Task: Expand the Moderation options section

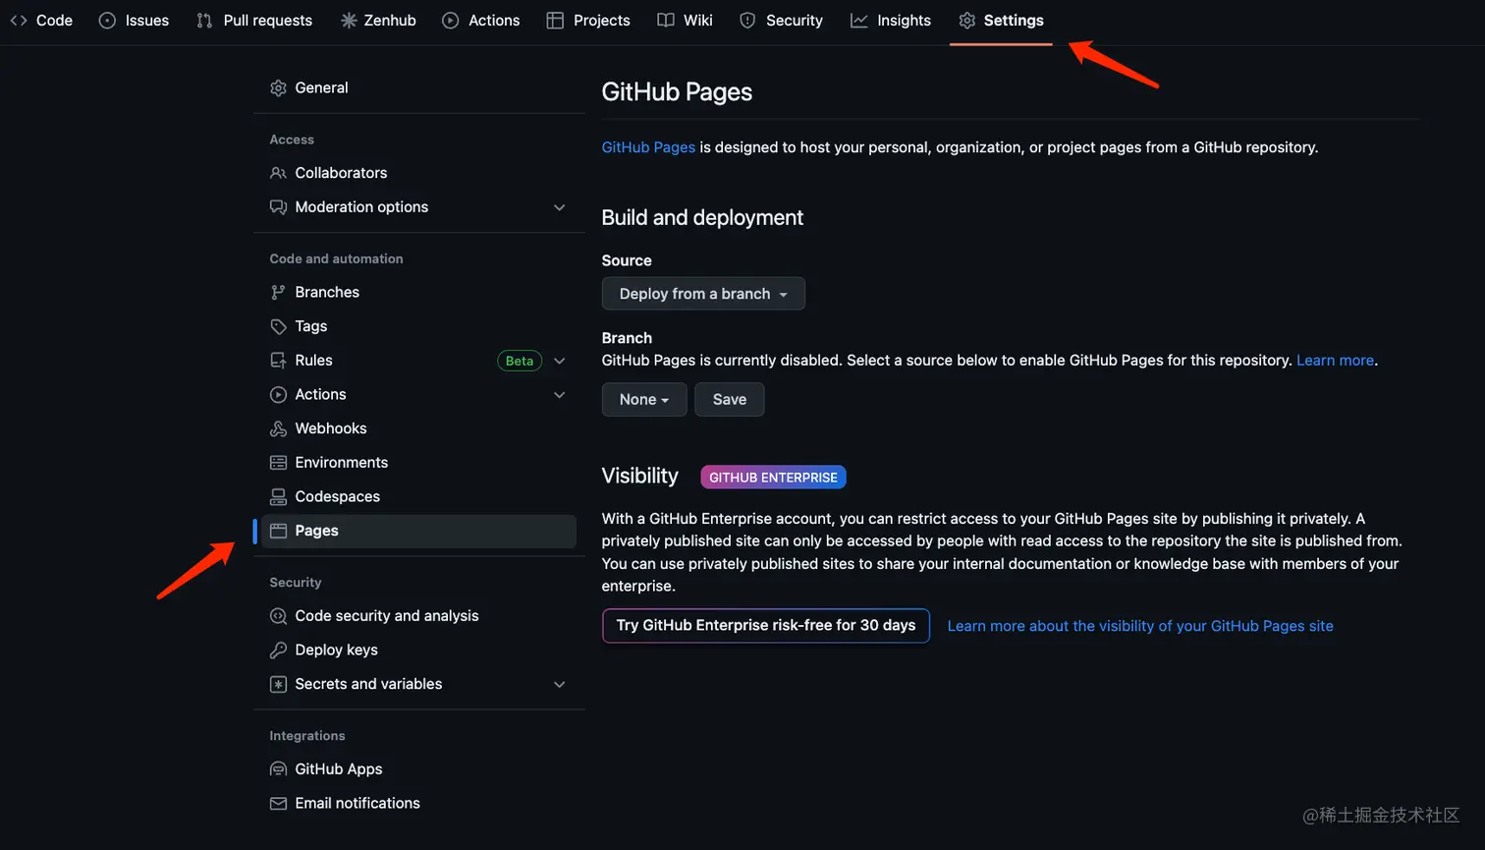Action: pos(559,207)
